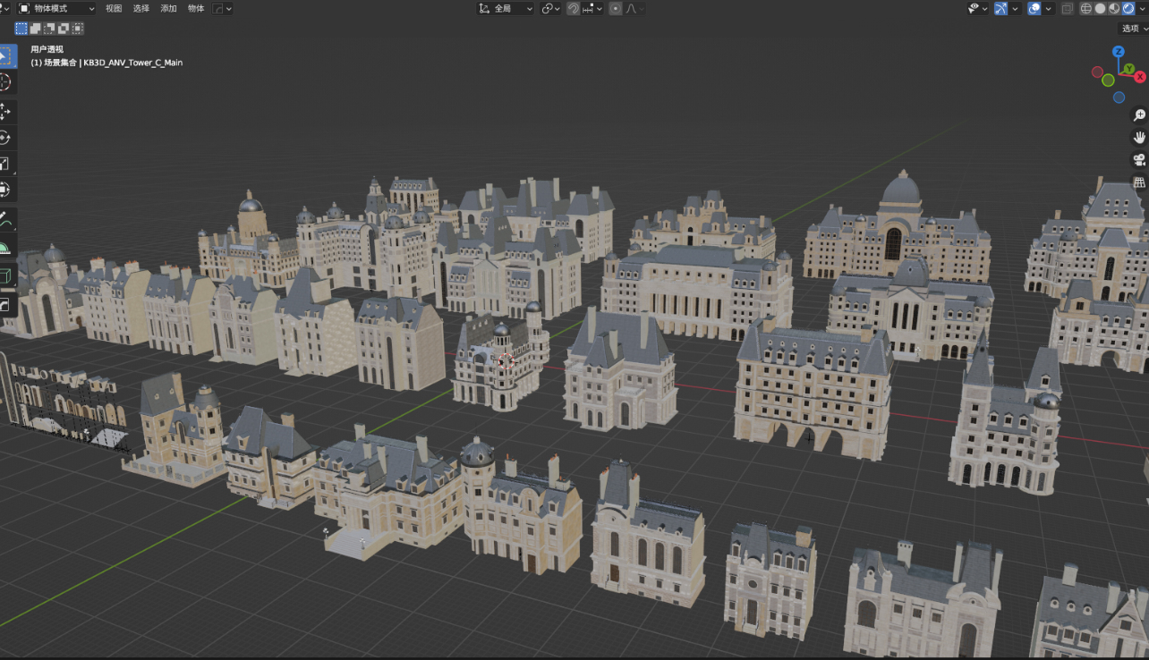Open the 物体模式 mode dropdown
The width and height of the screenshot is (1149, 660).
coord(56,8)
